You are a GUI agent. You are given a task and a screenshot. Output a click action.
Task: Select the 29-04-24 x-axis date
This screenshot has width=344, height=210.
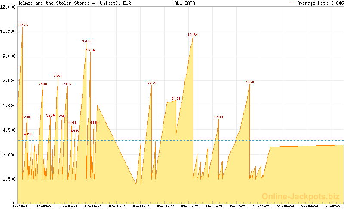286,206
